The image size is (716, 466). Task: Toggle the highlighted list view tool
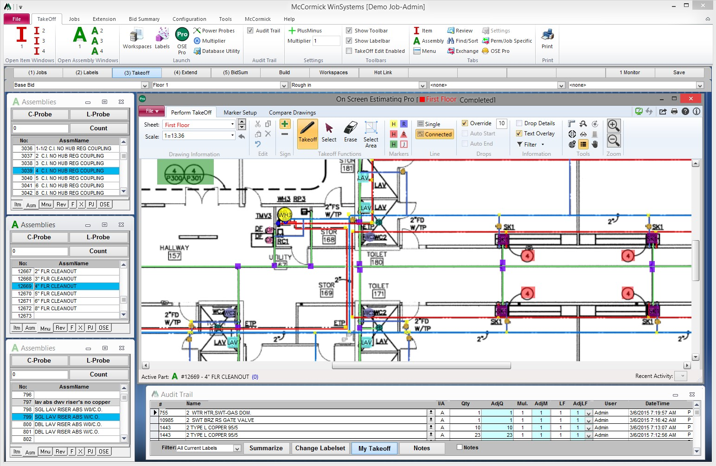(583, 144)
